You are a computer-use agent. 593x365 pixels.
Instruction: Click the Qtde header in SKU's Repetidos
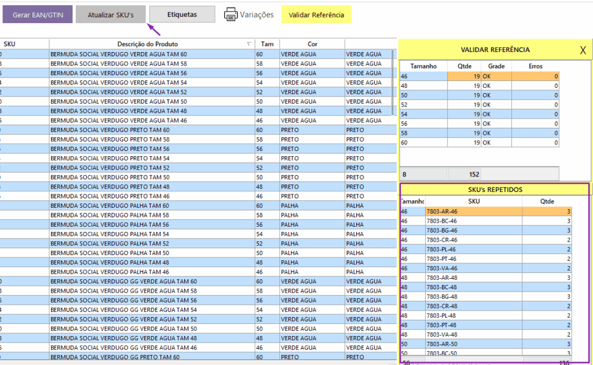tap(546, 201)
